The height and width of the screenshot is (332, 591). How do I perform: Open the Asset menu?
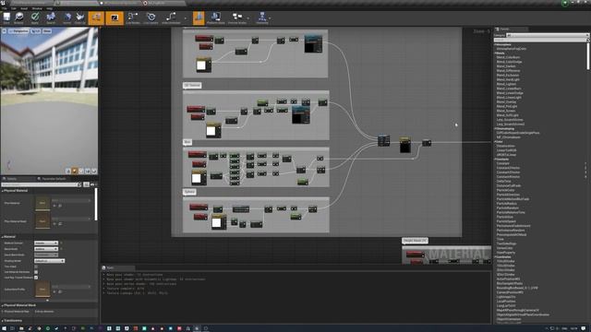[x=24, y=8]
